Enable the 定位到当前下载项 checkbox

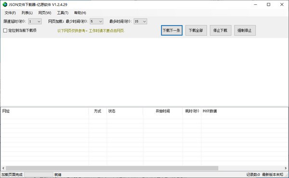pos(5,30)
